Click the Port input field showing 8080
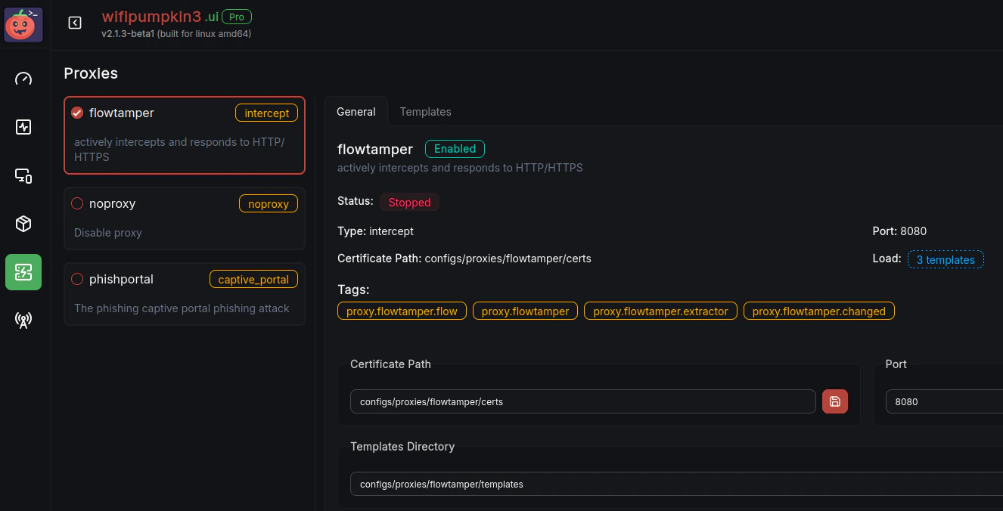The height and width of the screenshot is (511, 1003). tap(944, 401)
